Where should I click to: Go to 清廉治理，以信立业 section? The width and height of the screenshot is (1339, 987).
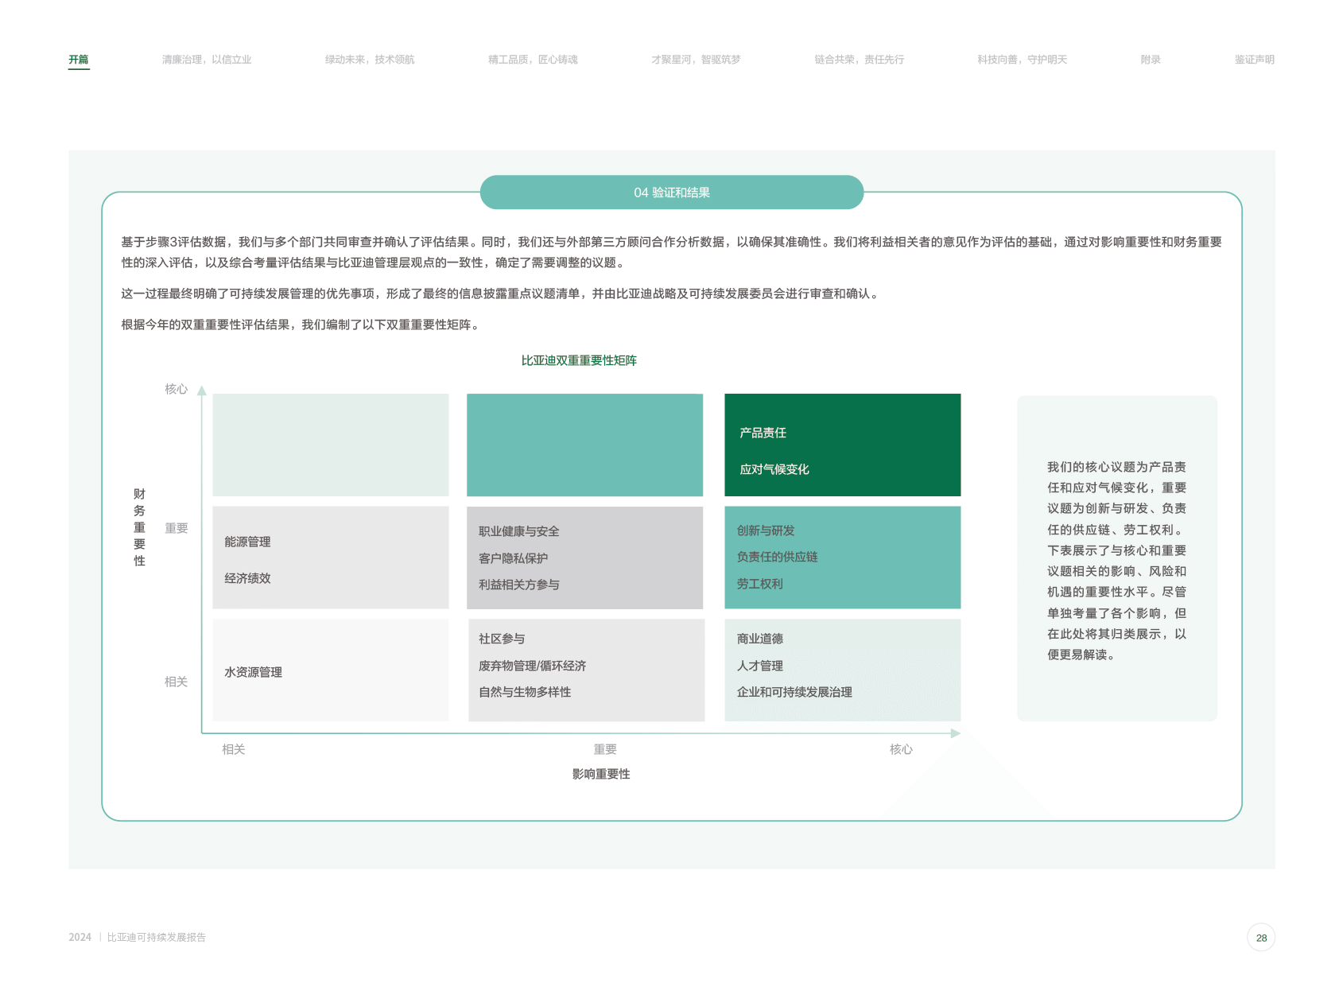(207, 60)
